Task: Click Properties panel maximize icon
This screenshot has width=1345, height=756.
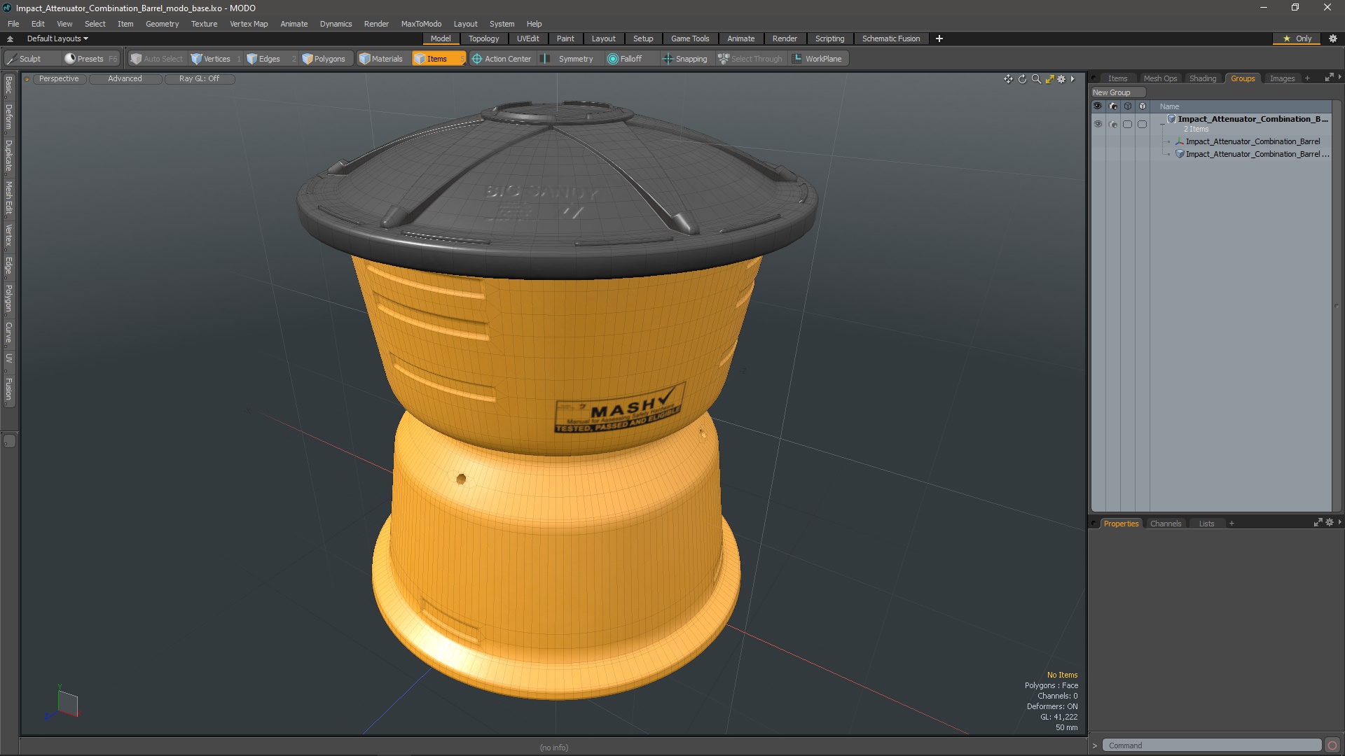Action: [1318, 523]
